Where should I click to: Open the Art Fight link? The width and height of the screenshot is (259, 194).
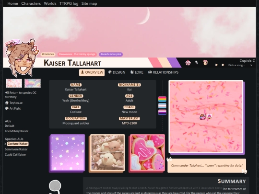[x=15, y=109]
